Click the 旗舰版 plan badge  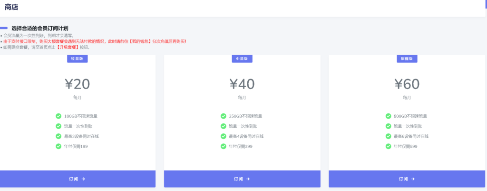[x=407, y=59]
